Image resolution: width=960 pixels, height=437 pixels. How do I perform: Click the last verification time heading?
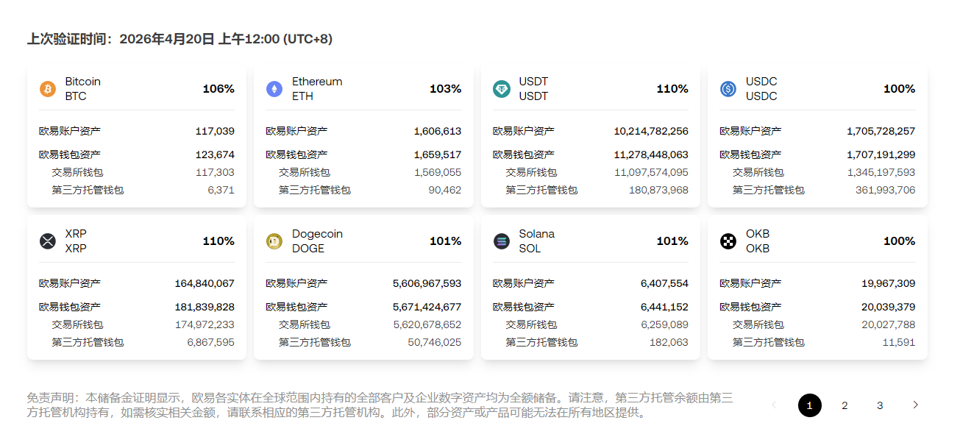coord(180,39)
